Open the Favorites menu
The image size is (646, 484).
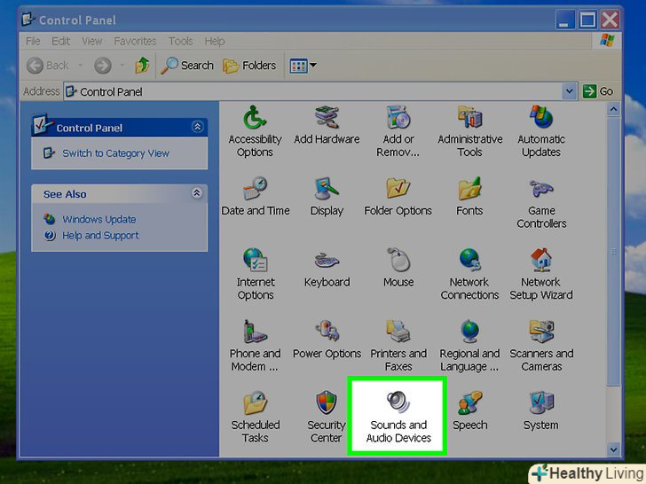coord(135,41)
